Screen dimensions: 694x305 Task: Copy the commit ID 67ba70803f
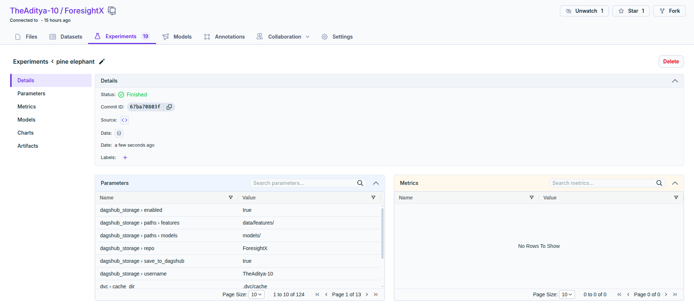(169, 107)
